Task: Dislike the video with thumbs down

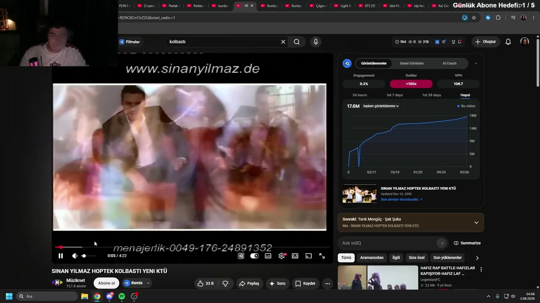Action: coord(225,284)
